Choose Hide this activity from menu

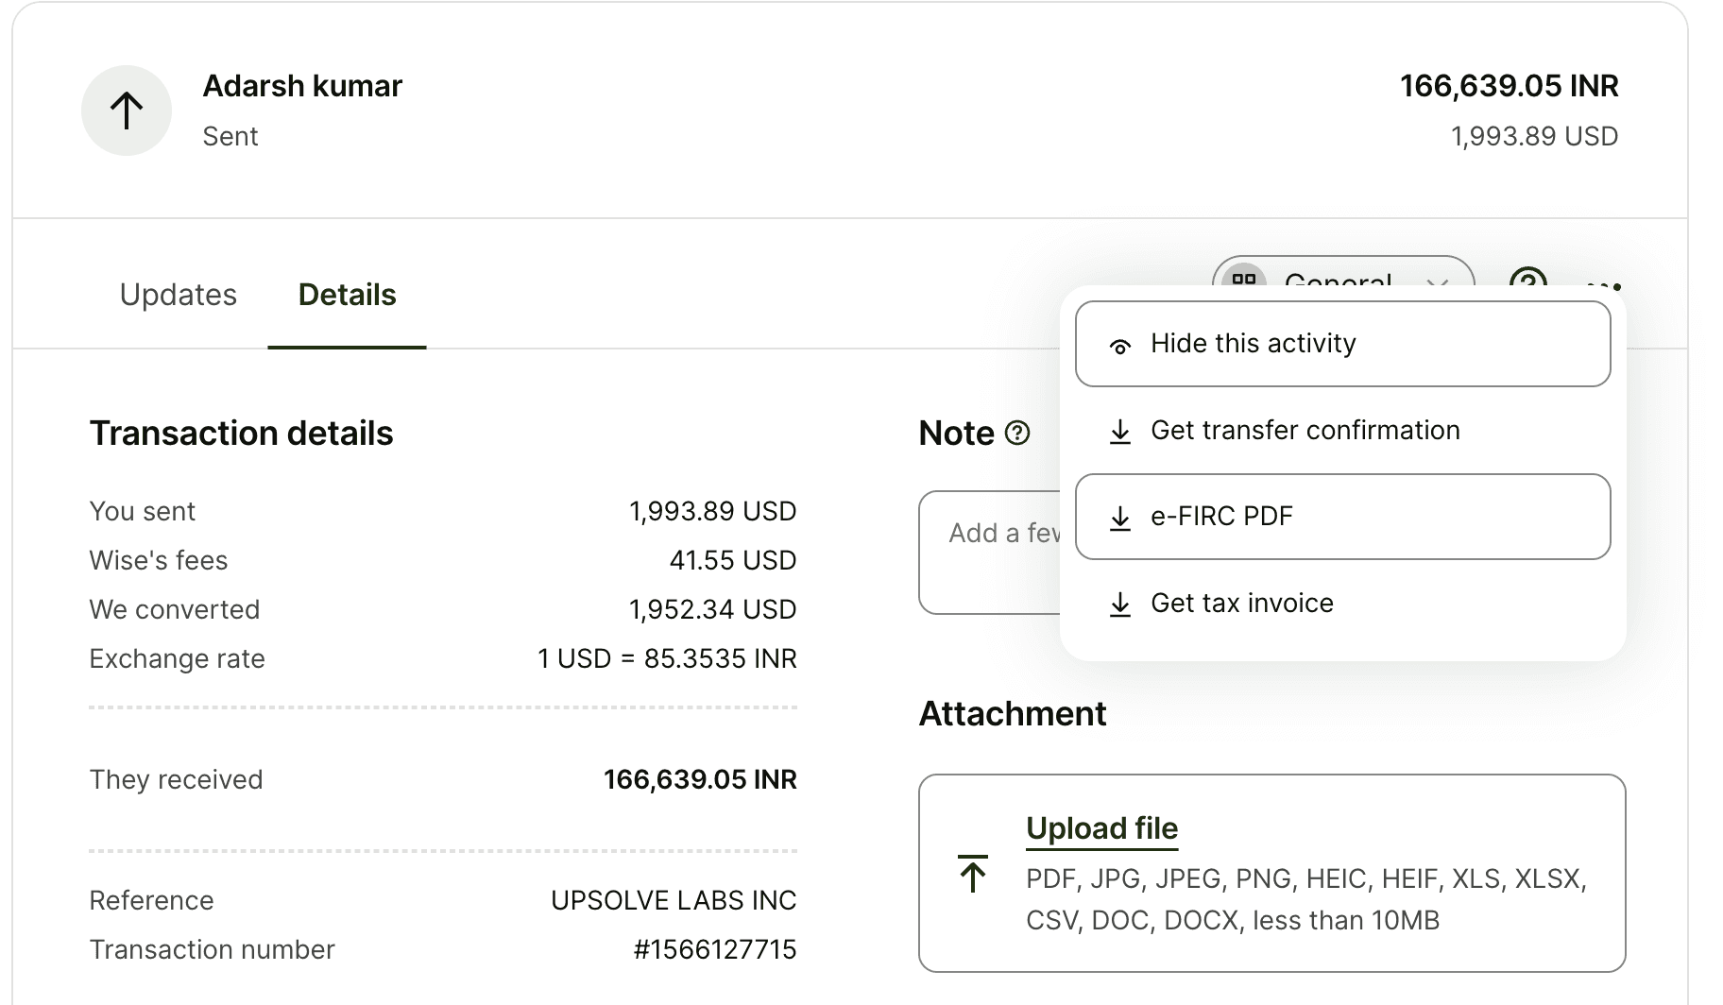(1342, 344)
